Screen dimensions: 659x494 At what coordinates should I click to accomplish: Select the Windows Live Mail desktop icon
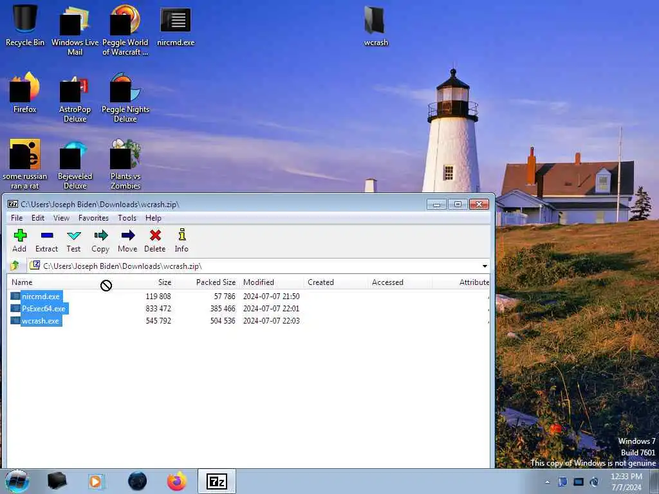click(x=75, y=30)
